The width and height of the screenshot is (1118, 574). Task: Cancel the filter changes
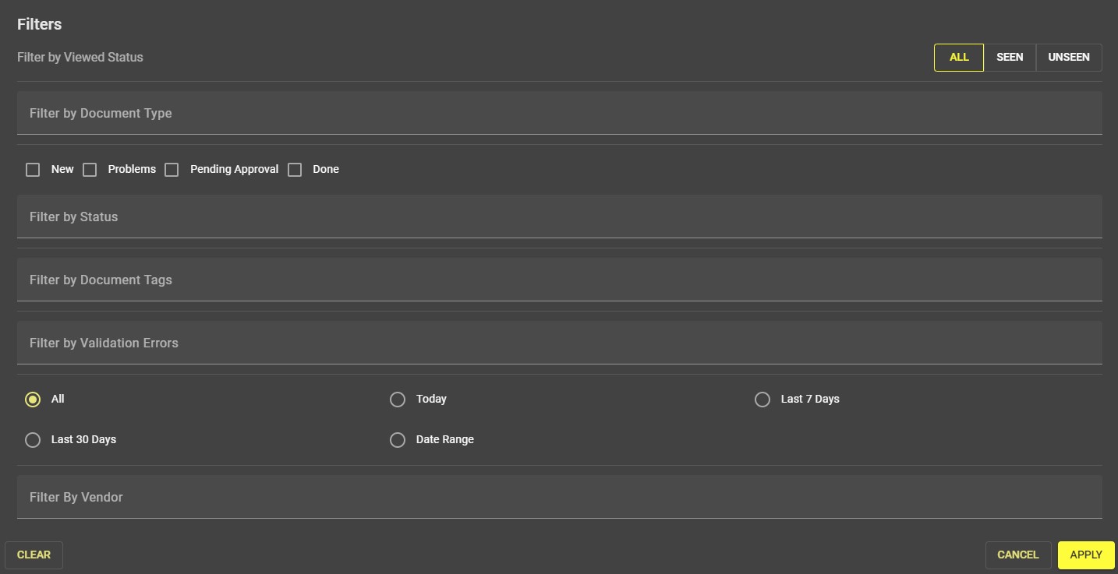[x=1017, y=555]
